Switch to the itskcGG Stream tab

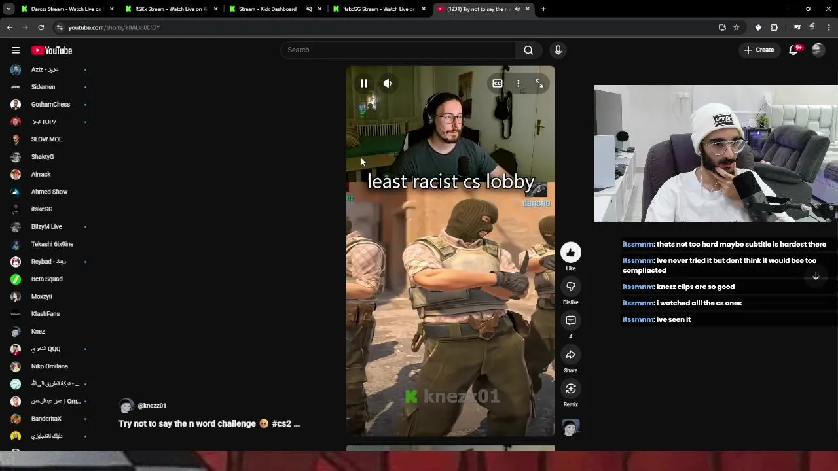(378, 9)
